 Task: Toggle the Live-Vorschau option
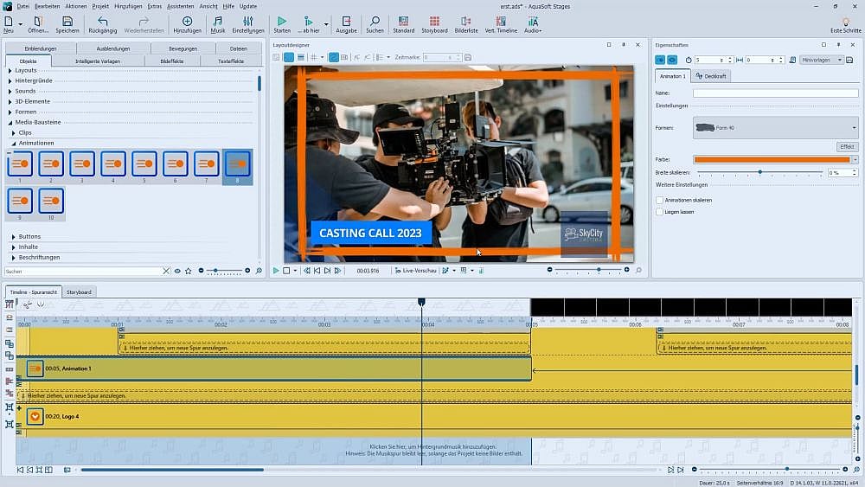click(x=416, y=271)
